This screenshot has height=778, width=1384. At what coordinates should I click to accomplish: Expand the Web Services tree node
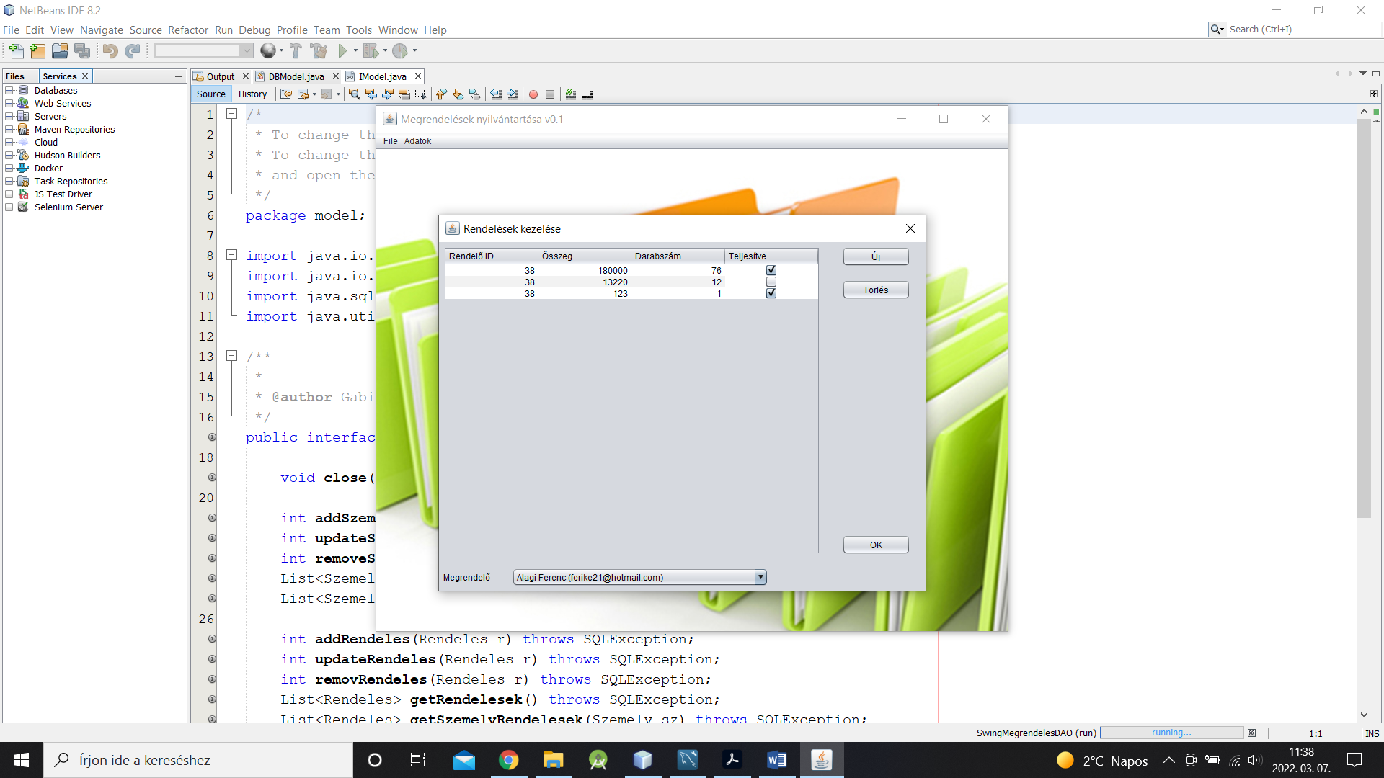[9, 103]
